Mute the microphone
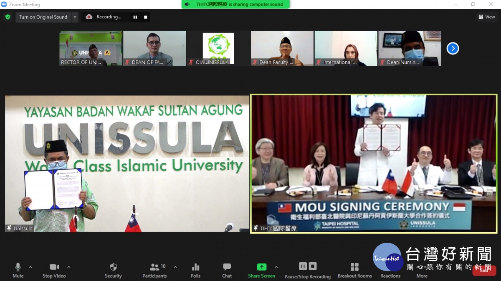 (18, 271)
